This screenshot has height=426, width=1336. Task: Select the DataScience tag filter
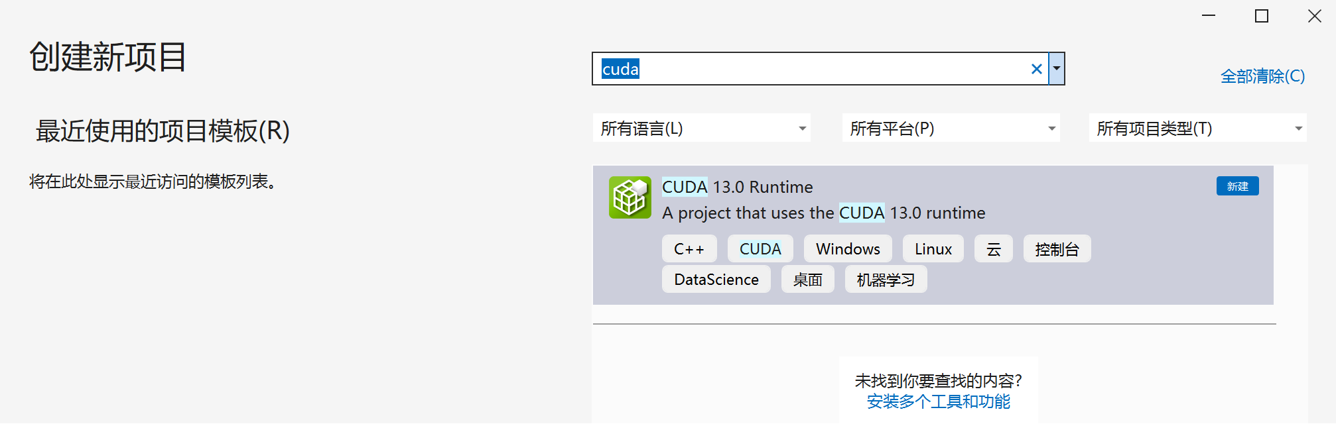click(716, 279)
